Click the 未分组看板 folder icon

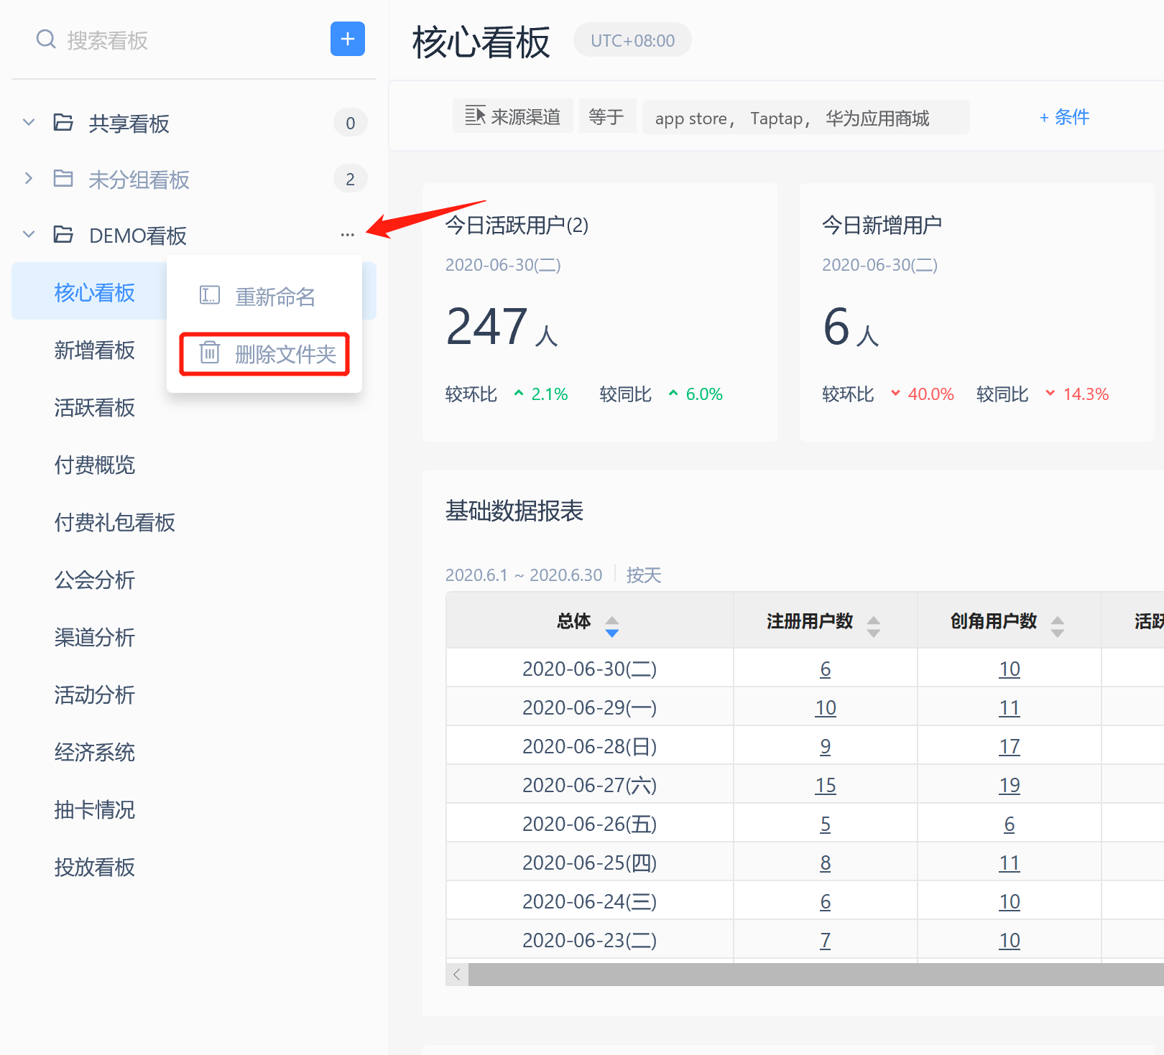tap(63, 179)
